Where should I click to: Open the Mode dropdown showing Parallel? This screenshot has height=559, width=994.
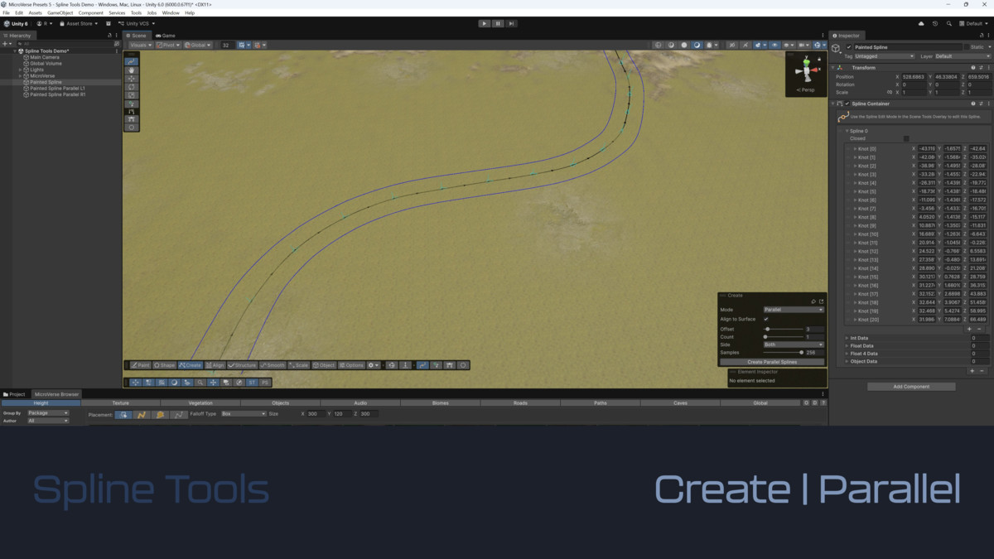tap(794, 310)
